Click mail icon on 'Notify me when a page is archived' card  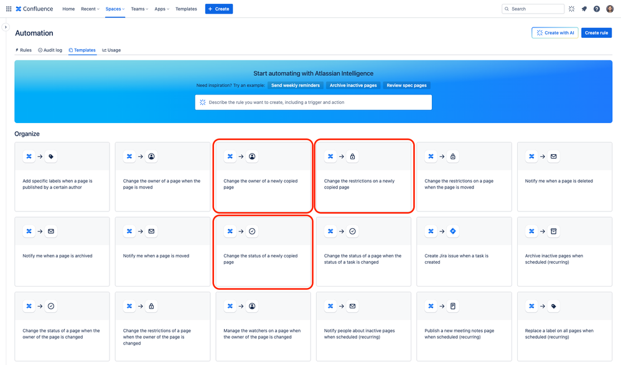point(51,231)
